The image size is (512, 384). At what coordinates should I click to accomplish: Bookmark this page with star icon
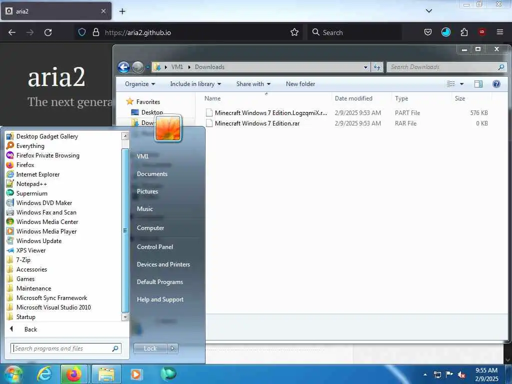(294, 32)
